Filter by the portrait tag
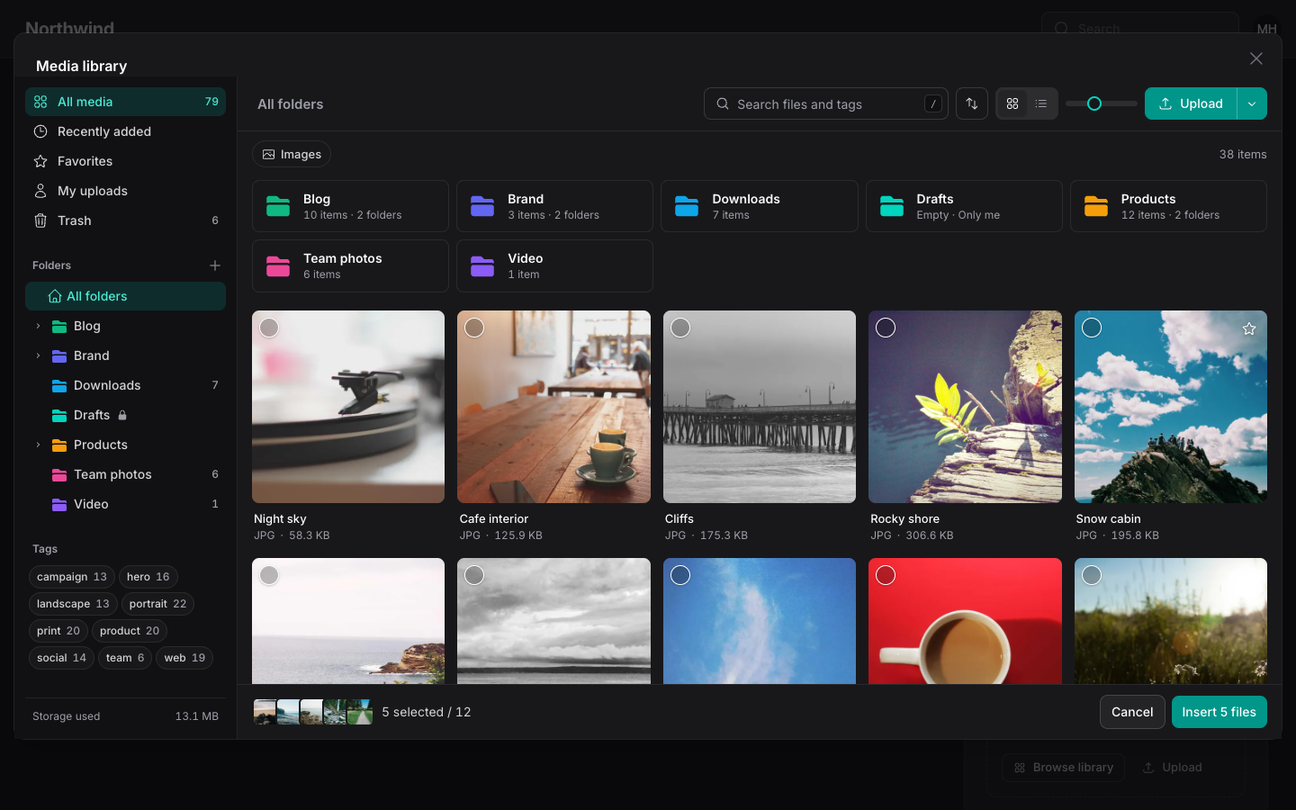This screenshot has height=810, width=1296. click(x=157, y=604)
